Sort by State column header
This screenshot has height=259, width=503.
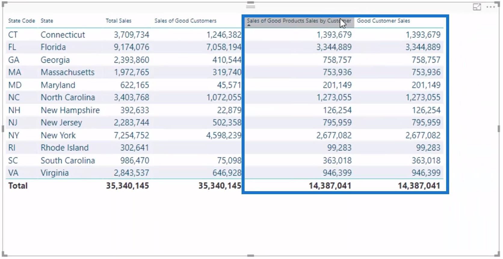tap(47, 21)
